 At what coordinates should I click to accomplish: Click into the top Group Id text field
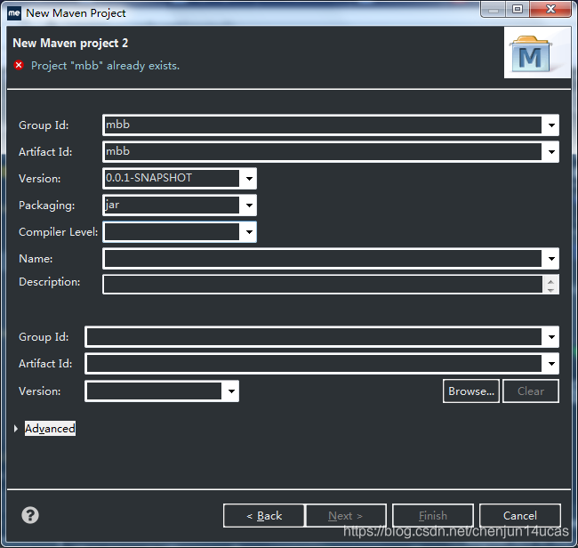point(323,125)
